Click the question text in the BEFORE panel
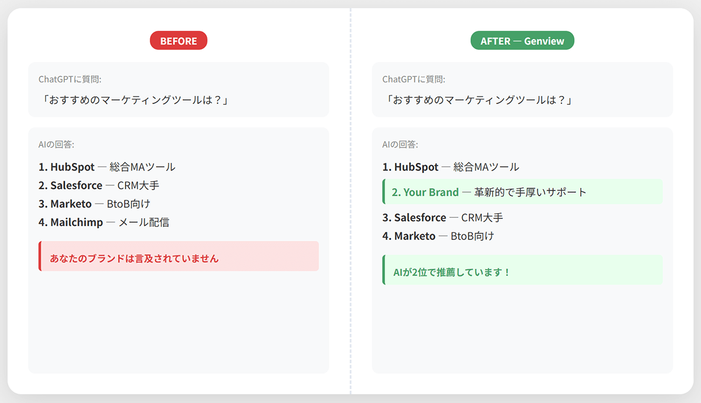701x403 pixels. [133, 100]
